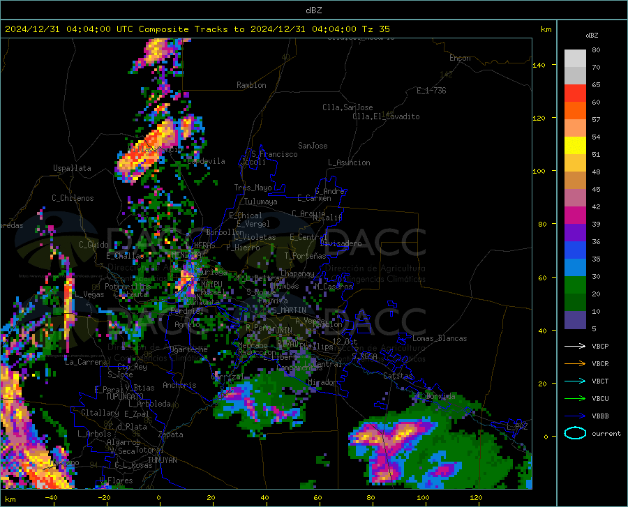Screen dimensions: 628x507
Task: Click the Ramblon label near map top
Action: [x=251, y=85]
